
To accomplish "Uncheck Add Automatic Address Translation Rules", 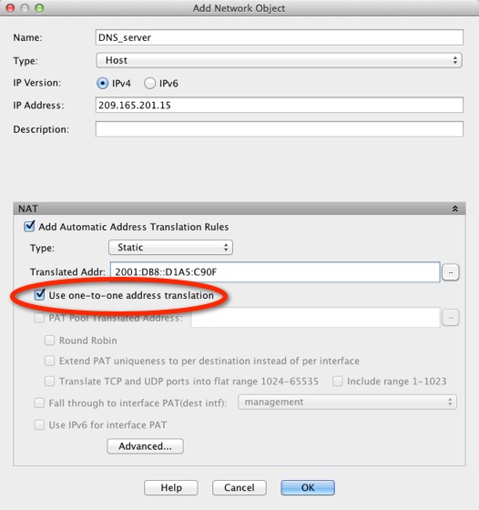I will (29, 227).
